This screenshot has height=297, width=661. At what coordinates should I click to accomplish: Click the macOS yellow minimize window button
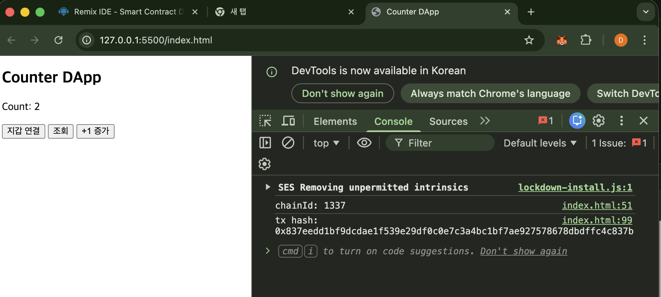click(25, 12)
